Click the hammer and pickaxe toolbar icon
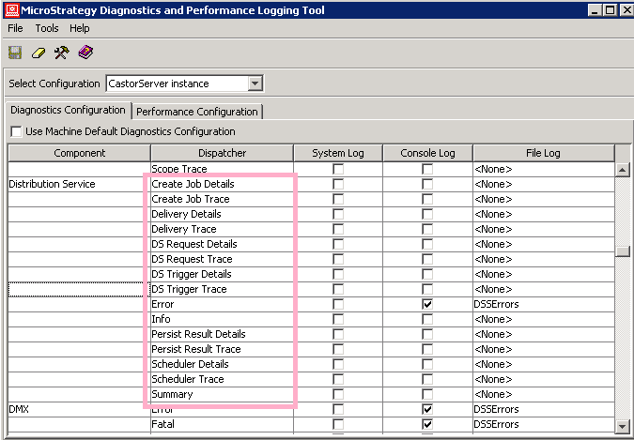 point(62,53)
